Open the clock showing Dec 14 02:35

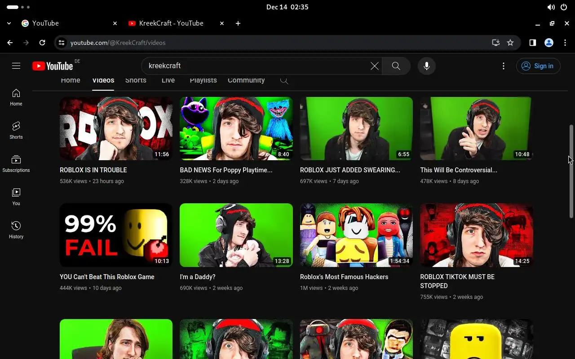click(287, 7)
